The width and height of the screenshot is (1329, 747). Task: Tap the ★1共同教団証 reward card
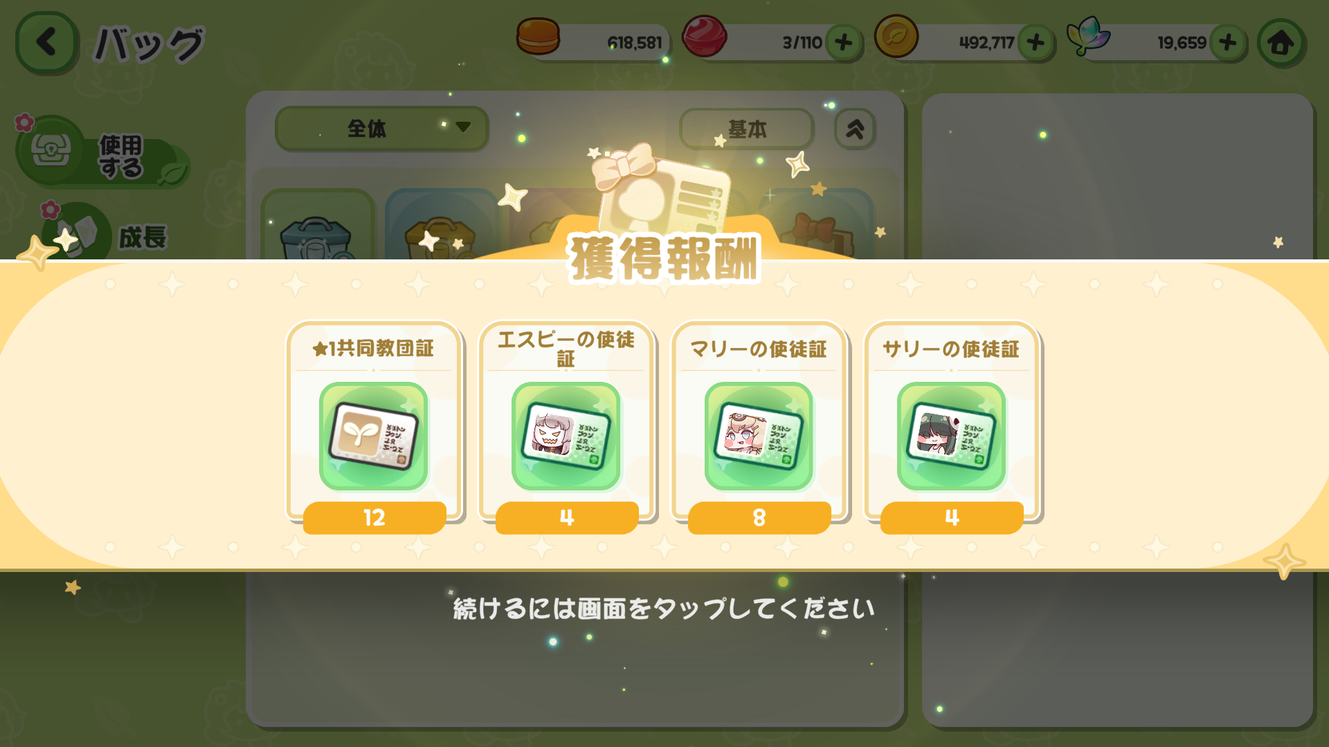[374, 427]
